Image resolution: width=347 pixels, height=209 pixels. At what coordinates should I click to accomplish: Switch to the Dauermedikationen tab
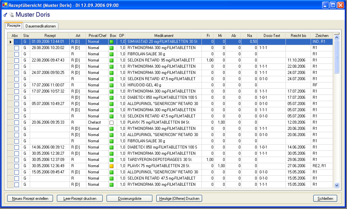pyautogui.click(x=41, y=26)
